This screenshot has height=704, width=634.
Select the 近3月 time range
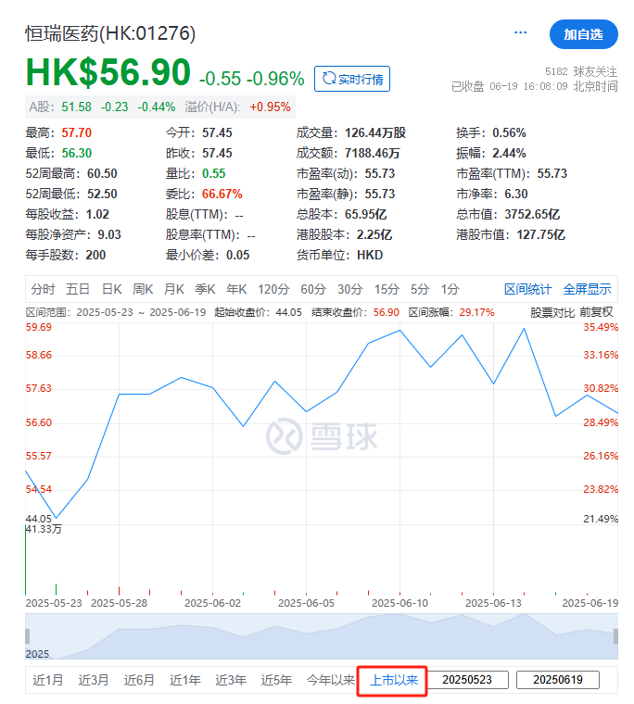(x=94, y=680)
